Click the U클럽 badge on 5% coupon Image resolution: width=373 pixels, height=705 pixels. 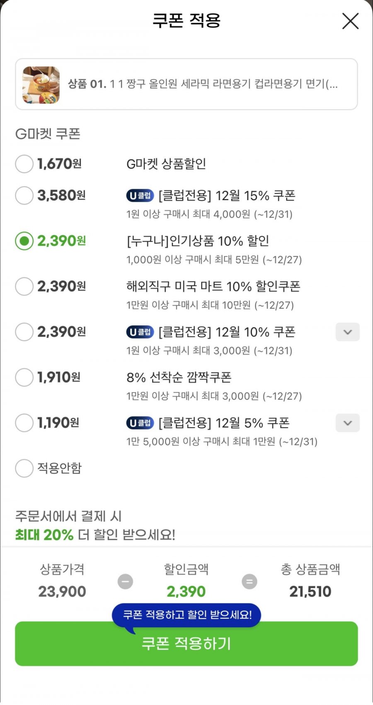pos(140,423)
